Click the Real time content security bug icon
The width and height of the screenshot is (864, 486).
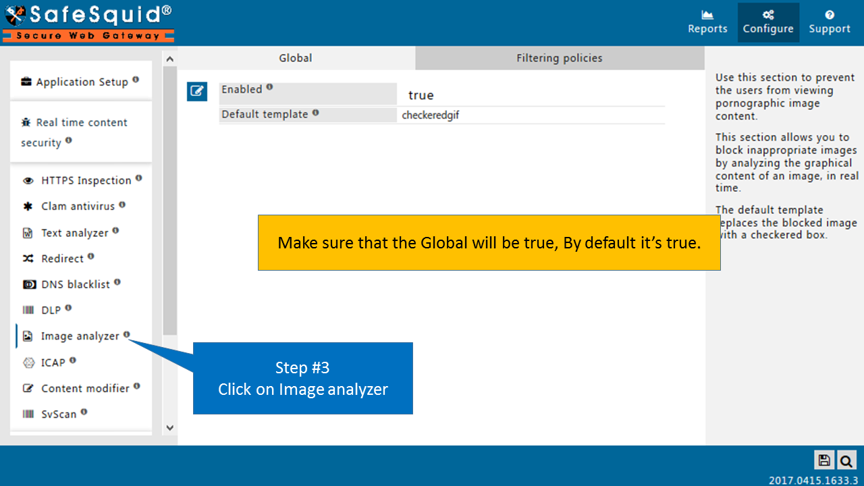click(x=26, y=122)
